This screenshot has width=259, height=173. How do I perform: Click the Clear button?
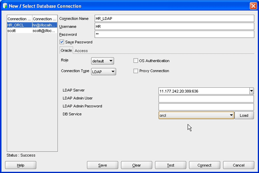136,165
